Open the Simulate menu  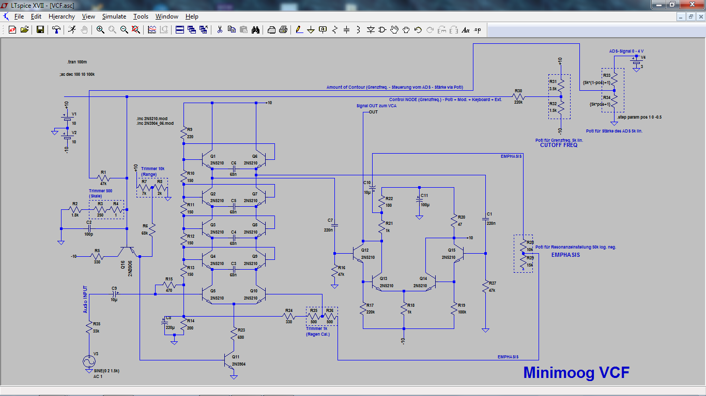click(114, 16)
